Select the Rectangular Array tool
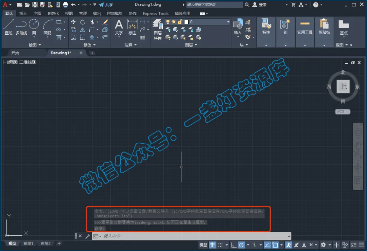367x251 pixels. [x=92, y=37]
